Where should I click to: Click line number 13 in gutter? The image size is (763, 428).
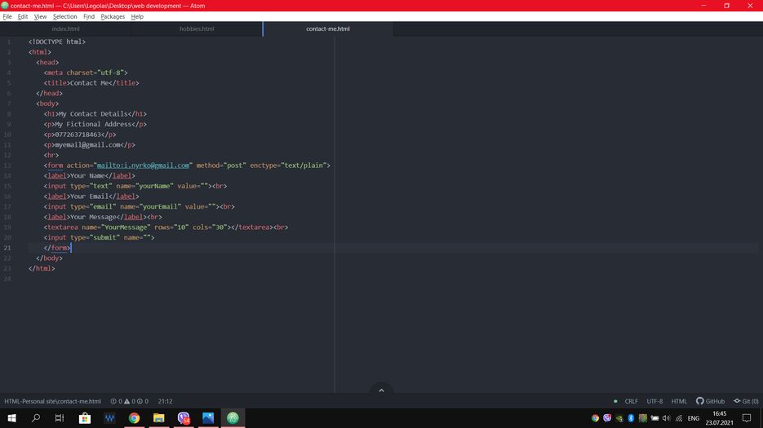pyautogui.click(x=7, y=165)
